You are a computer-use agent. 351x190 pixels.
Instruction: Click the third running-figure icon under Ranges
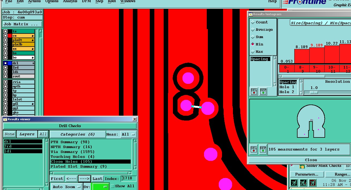click(313, 182)
